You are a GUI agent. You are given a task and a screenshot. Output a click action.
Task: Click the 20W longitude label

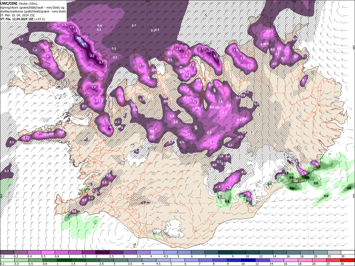click(x=148, y=1)
